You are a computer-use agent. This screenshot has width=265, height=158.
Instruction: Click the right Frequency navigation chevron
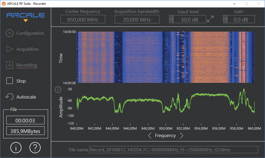pos(182,136)
